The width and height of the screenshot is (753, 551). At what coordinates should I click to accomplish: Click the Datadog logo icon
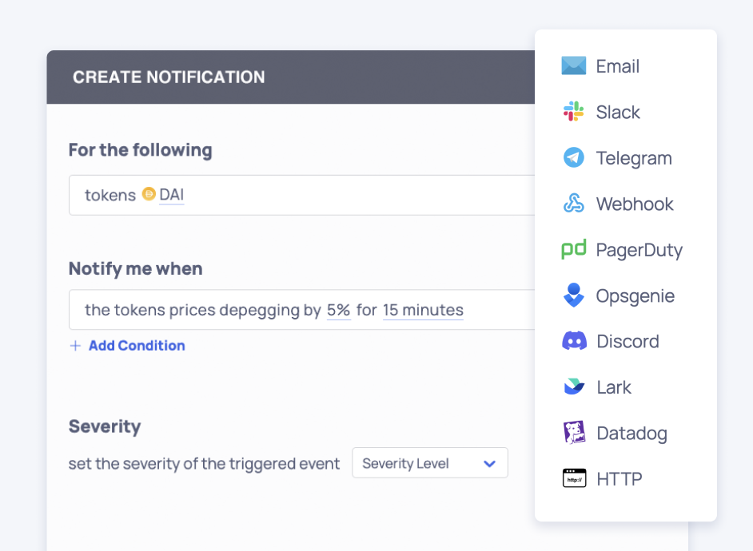[574, 433]
